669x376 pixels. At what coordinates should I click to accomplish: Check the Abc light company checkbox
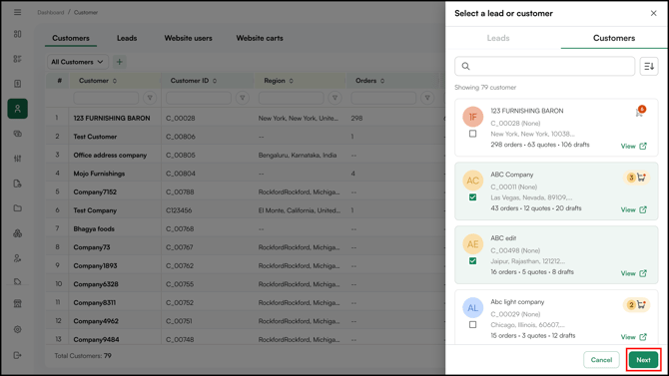click(472, 325)
